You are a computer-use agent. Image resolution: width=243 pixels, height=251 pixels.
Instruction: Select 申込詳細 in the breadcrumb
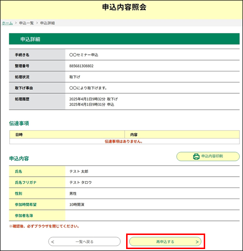coord(48,23)
